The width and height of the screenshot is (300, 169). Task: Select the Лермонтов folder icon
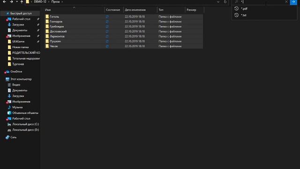pos(47,36)
